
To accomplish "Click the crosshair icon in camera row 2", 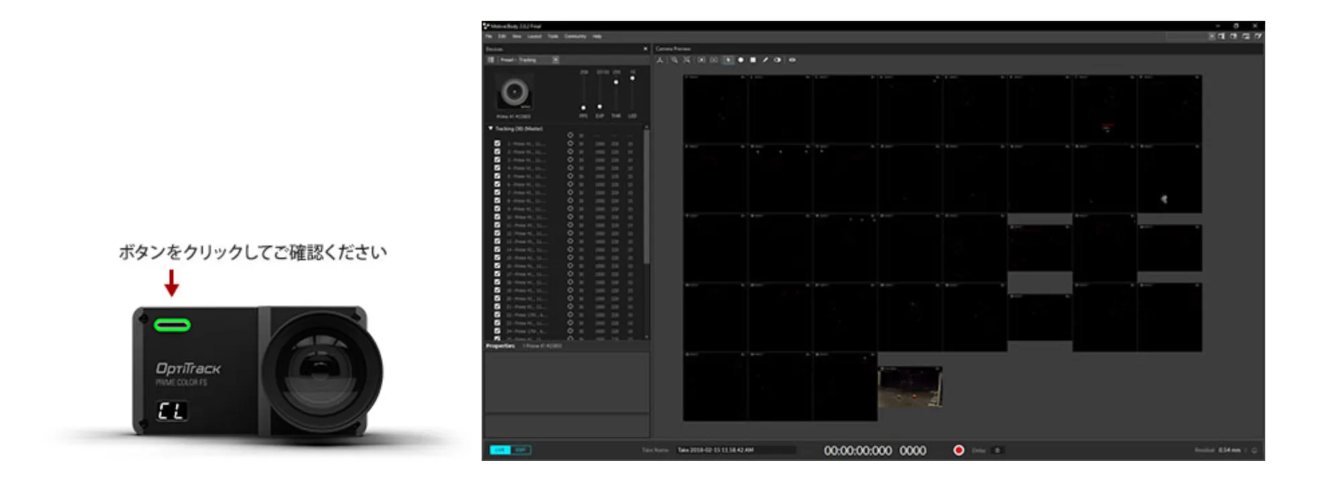I will [x=570, y=152].
